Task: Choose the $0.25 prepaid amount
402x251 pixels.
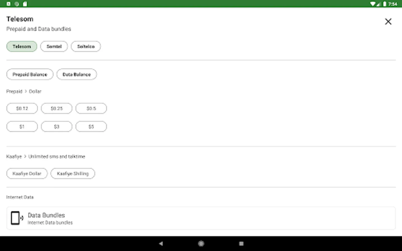Action: pos(57,108)
